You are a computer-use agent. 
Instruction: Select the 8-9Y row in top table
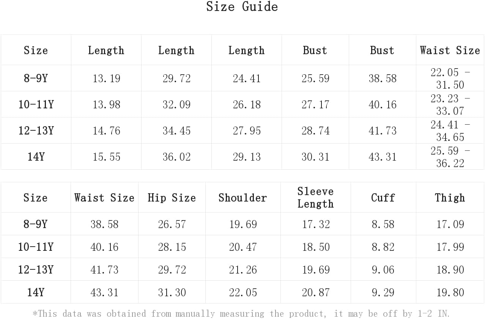[242, 78]
